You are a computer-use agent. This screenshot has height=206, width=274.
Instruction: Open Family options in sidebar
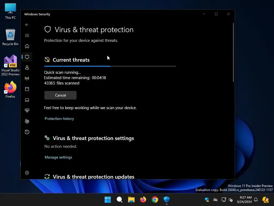click(x=27, y=121)
